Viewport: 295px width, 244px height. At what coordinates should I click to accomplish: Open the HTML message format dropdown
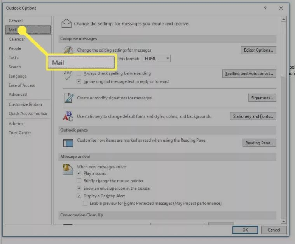[157, 59]
